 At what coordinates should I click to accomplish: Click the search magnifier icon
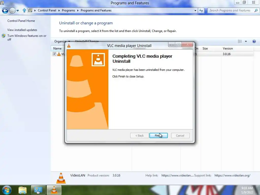click(256, 10)
